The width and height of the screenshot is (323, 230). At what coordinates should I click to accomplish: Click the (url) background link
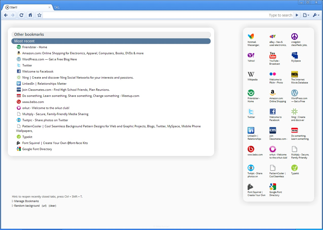click(44, 206)
